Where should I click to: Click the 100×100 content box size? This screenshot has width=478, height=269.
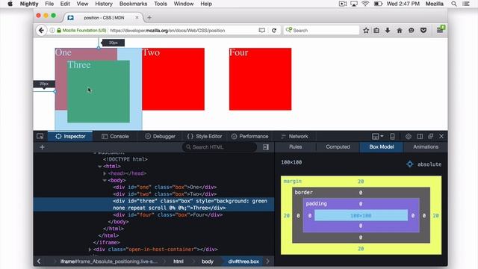coord(361,216)
